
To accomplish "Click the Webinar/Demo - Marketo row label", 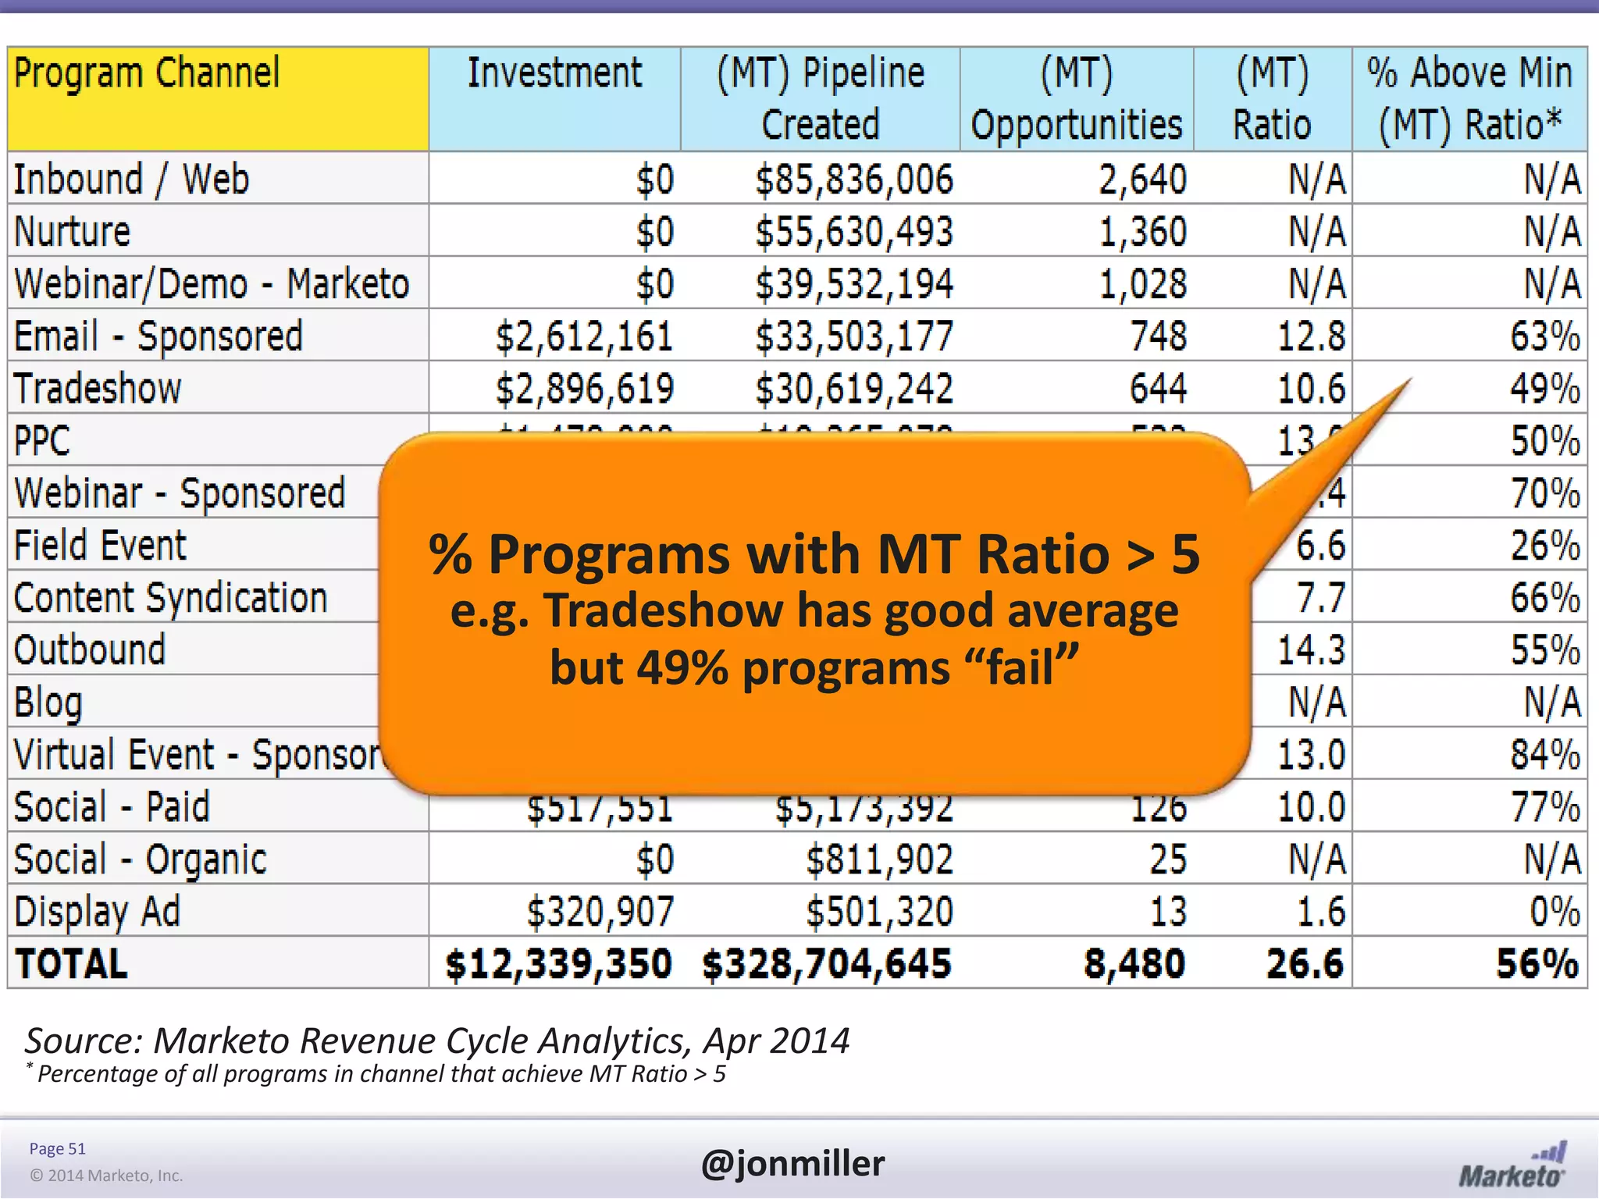I will (x=212, y=283).
